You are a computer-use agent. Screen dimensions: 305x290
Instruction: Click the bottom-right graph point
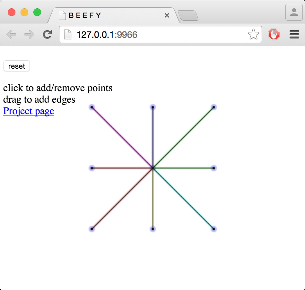[214, 229]
